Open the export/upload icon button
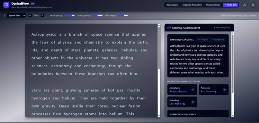Viewport: 259px width, 123px height. [x=245, y=5]
